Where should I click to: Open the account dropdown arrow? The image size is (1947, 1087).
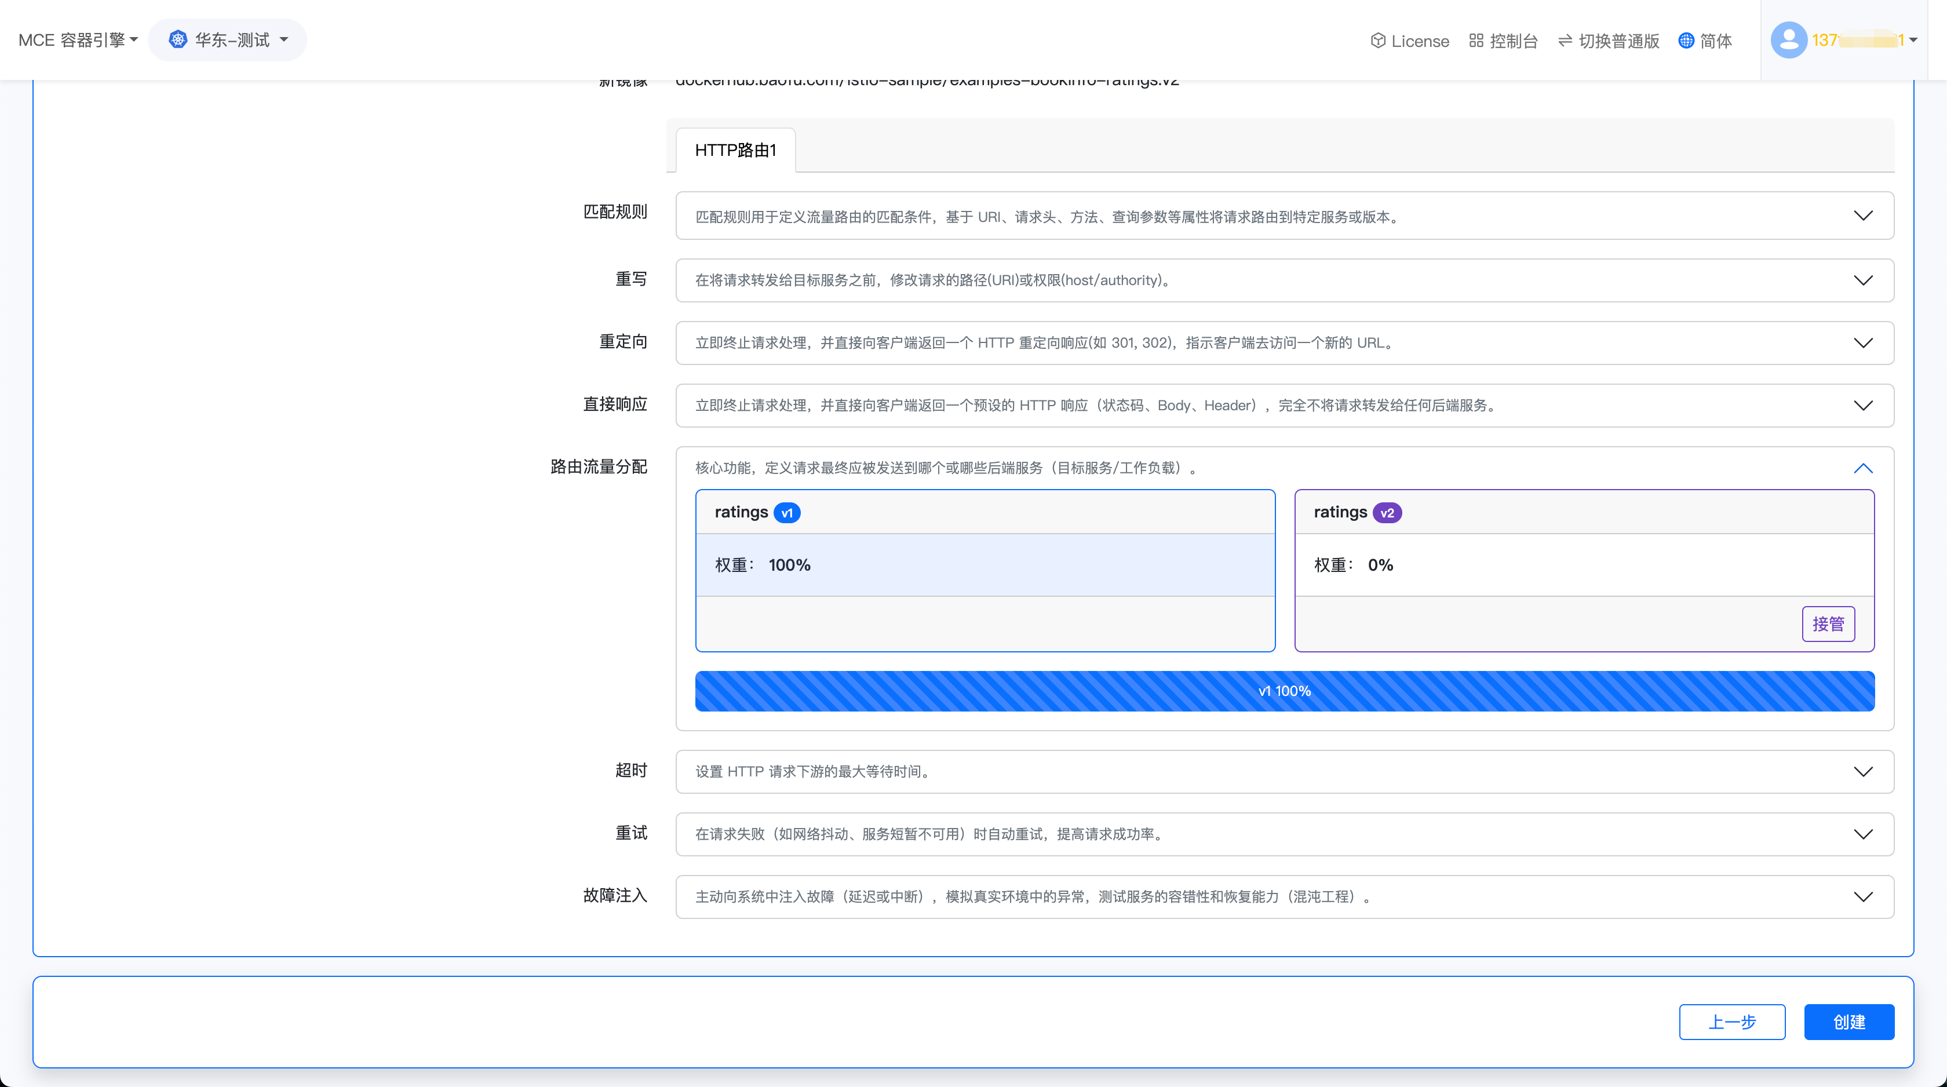pos(1913,41)
